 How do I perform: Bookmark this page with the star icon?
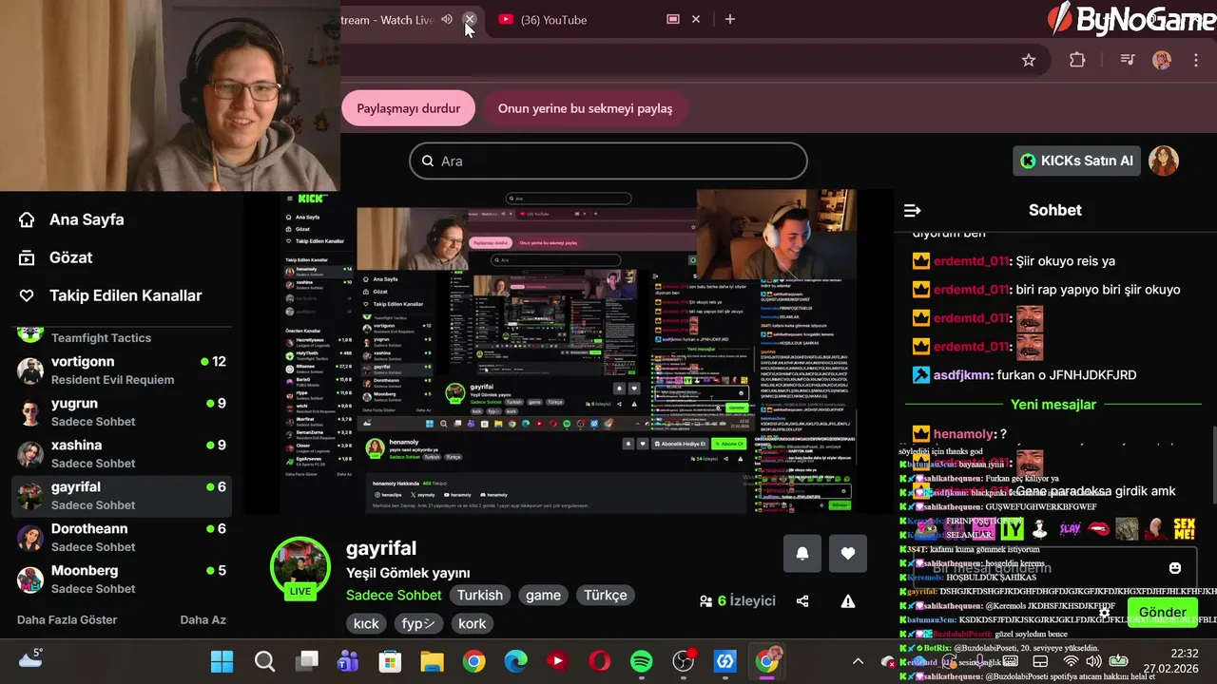tap(1029, 61)
